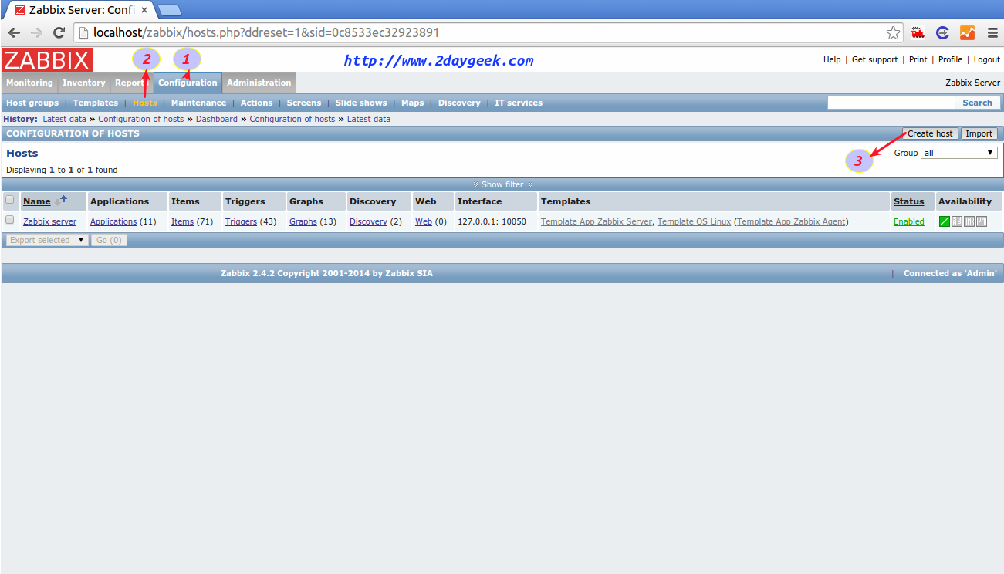Open the Web (0) link
Screen dimensions: 1004x574
click(424, 221)
